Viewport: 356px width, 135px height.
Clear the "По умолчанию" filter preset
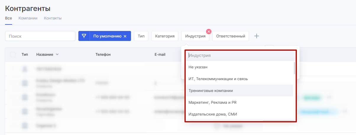[x=125, y=36]
